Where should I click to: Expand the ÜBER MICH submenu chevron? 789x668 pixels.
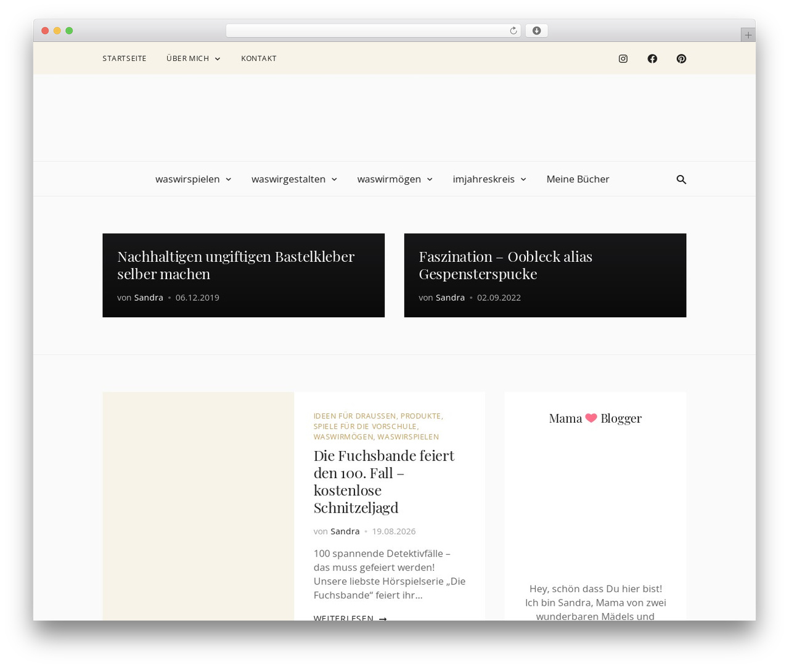click(218, 59)
